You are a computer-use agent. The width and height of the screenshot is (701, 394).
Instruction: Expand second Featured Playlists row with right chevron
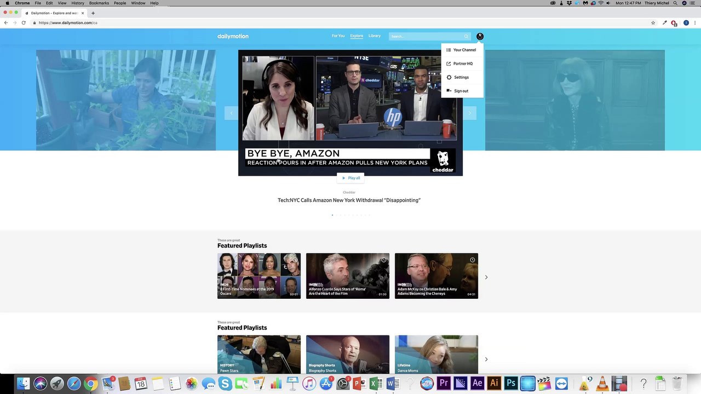[x=486, y=360]
